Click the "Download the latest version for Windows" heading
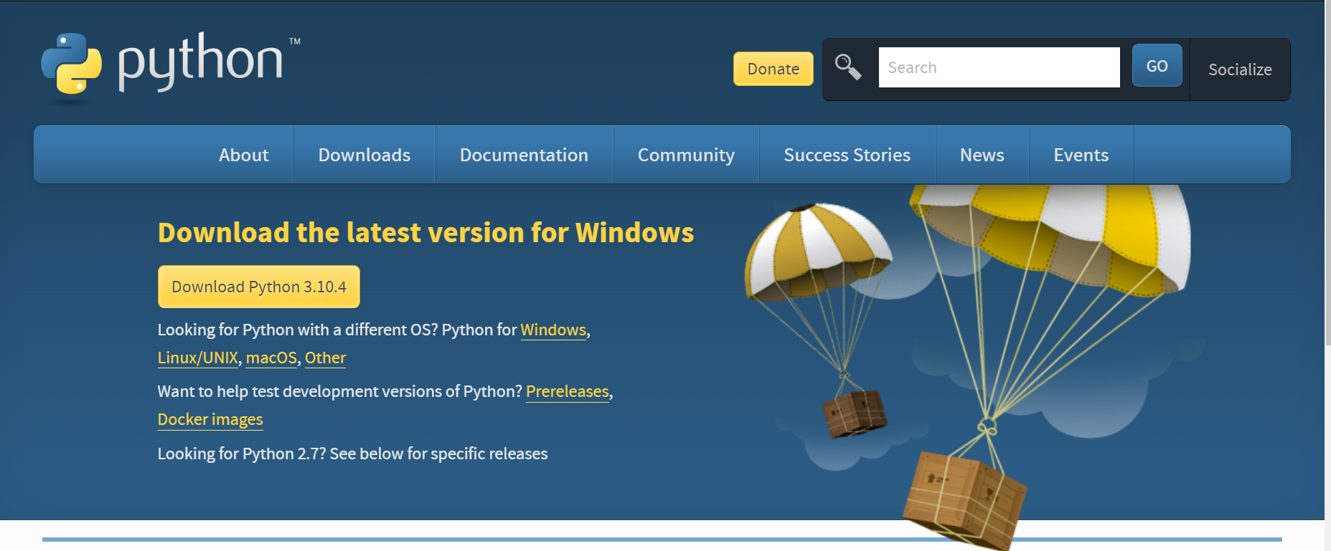Image resolution: width=1331 pixels, height=551 pixels. click(426, 233)
